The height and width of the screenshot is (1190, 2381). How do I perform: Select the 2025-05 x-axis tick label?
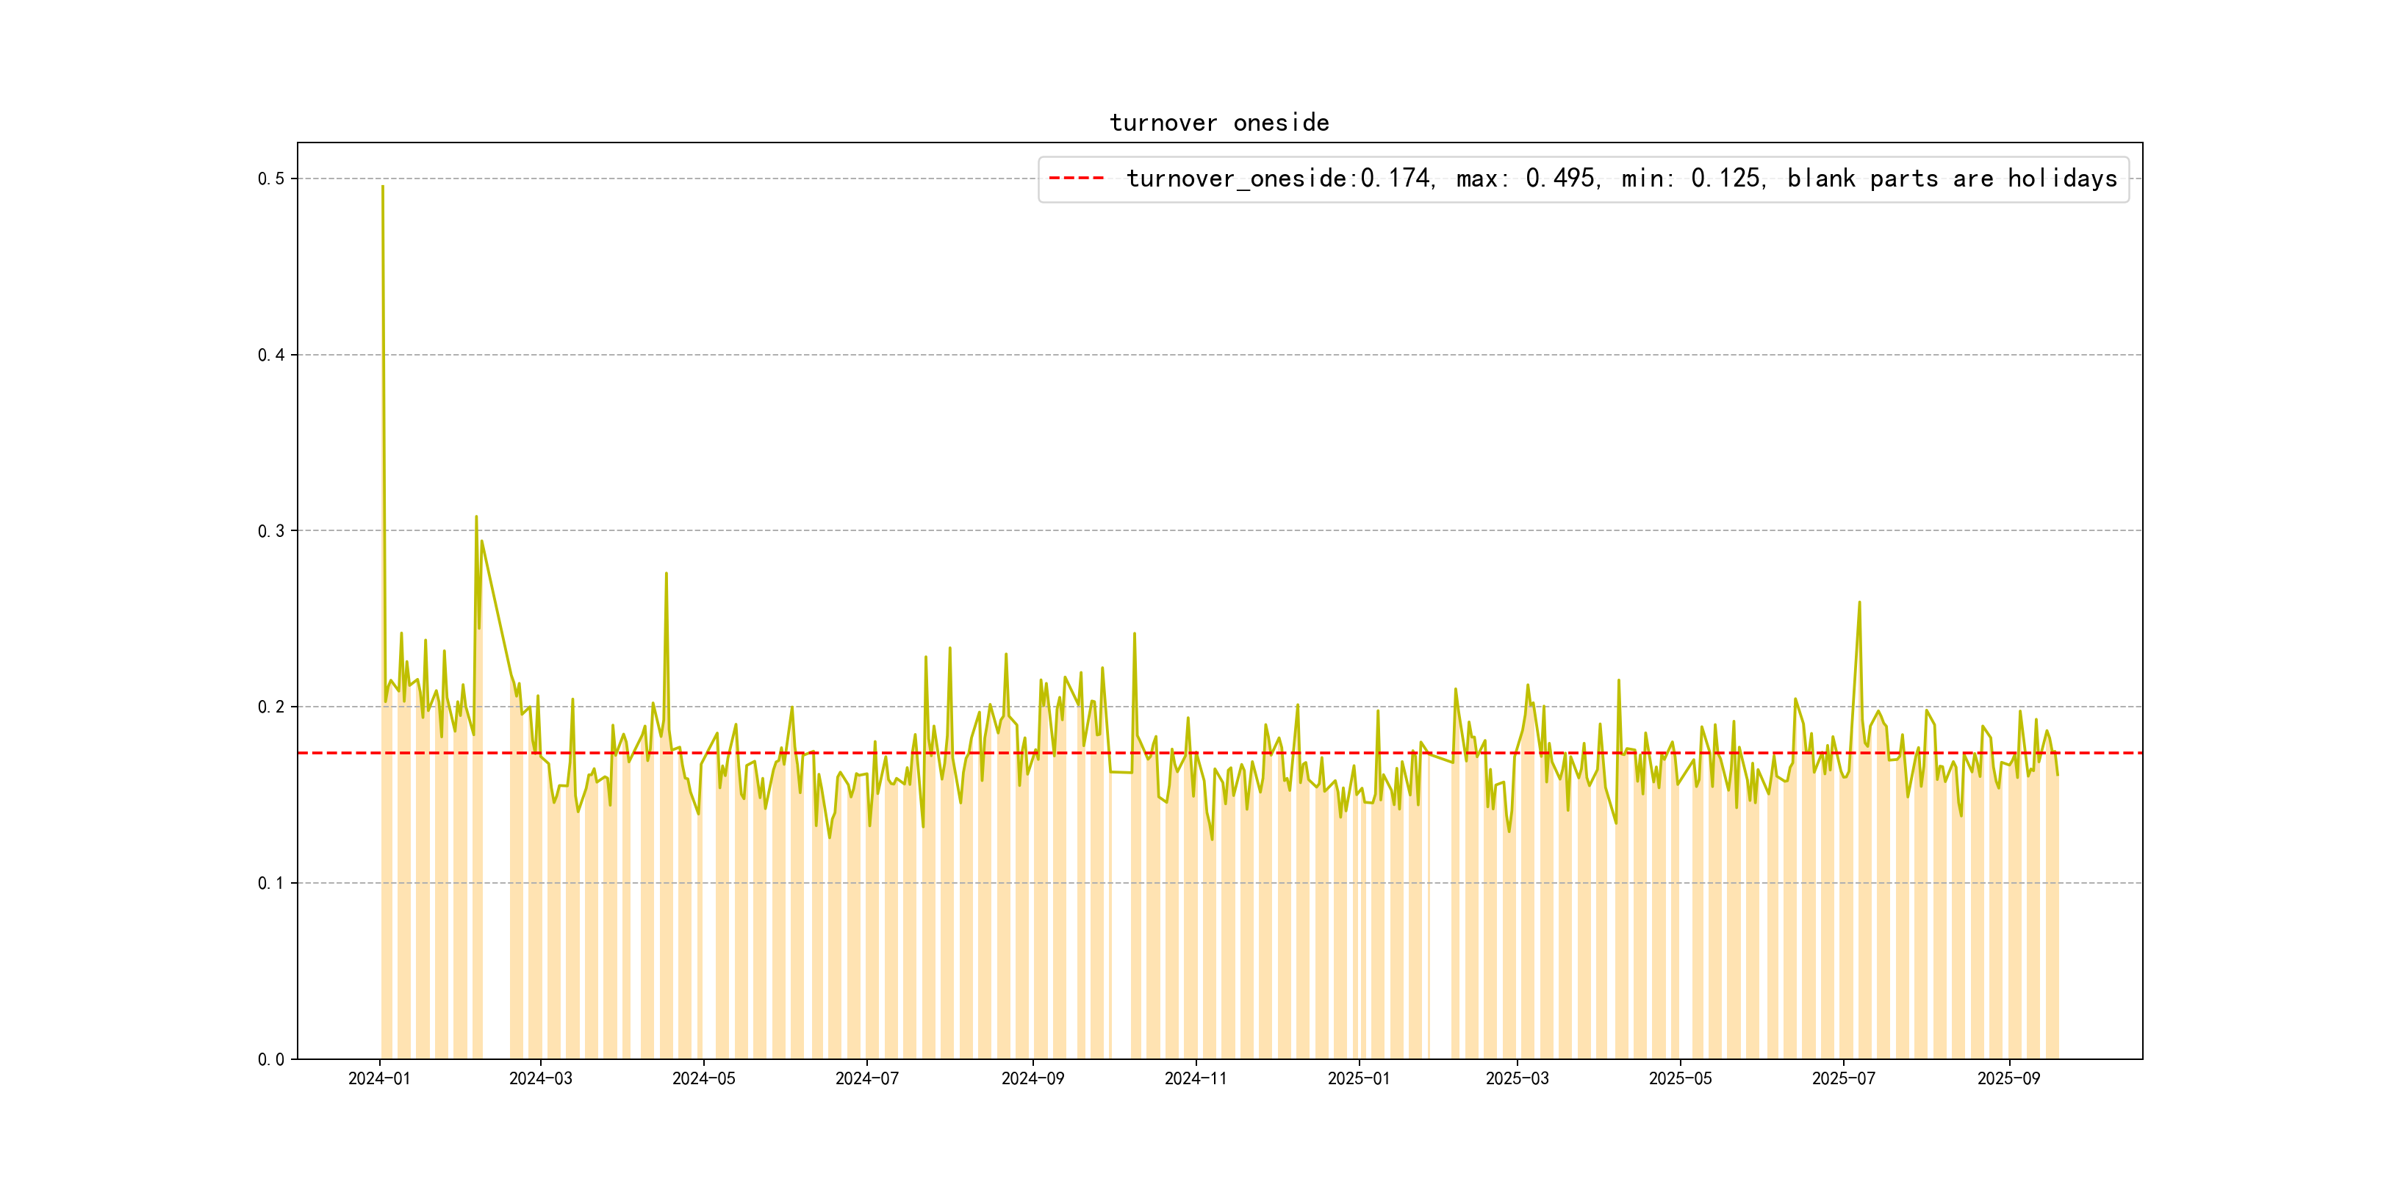1681,1078
